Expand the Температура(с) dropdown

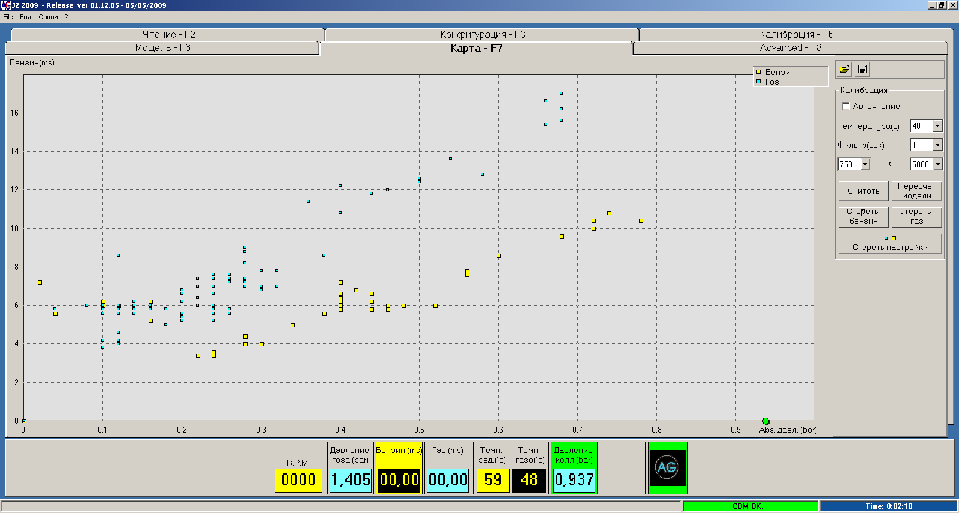pos(937,126)
